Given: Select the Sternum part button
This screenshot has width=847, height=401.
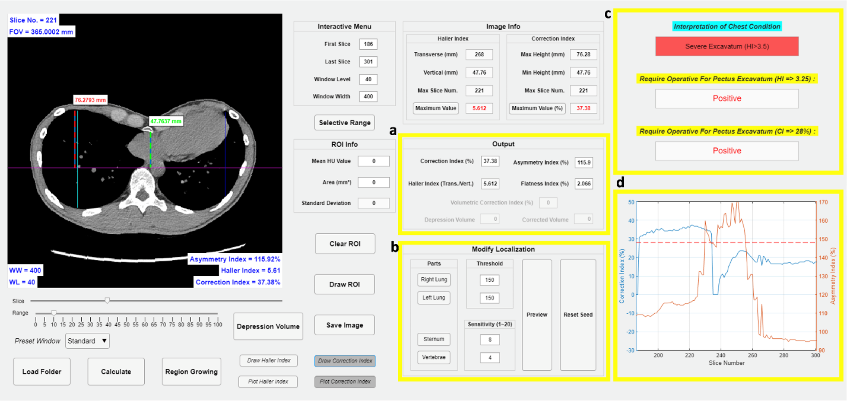Looking at the screenshot, I should click(434, 339).
